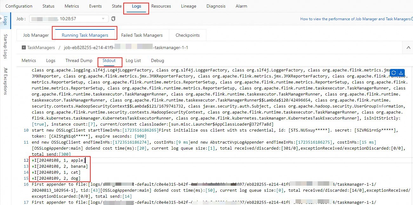Select the Running Task Managers tab
This screenshot has height=205, width=413.
(x=85, y=35)
